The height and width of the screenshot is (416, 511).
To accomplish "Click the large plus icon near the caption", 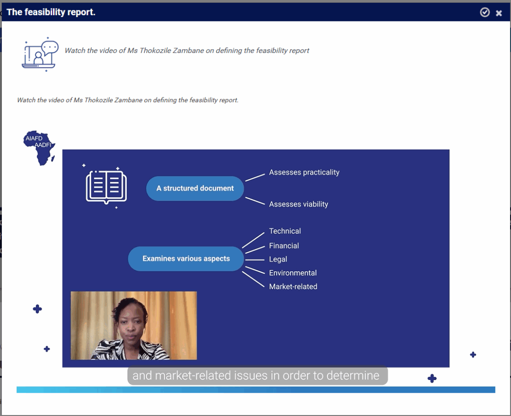I will [x=432, y=378].
